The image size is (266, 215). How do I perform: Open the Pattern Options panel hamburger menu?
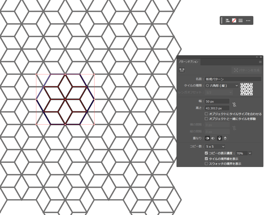coord(260,62)
